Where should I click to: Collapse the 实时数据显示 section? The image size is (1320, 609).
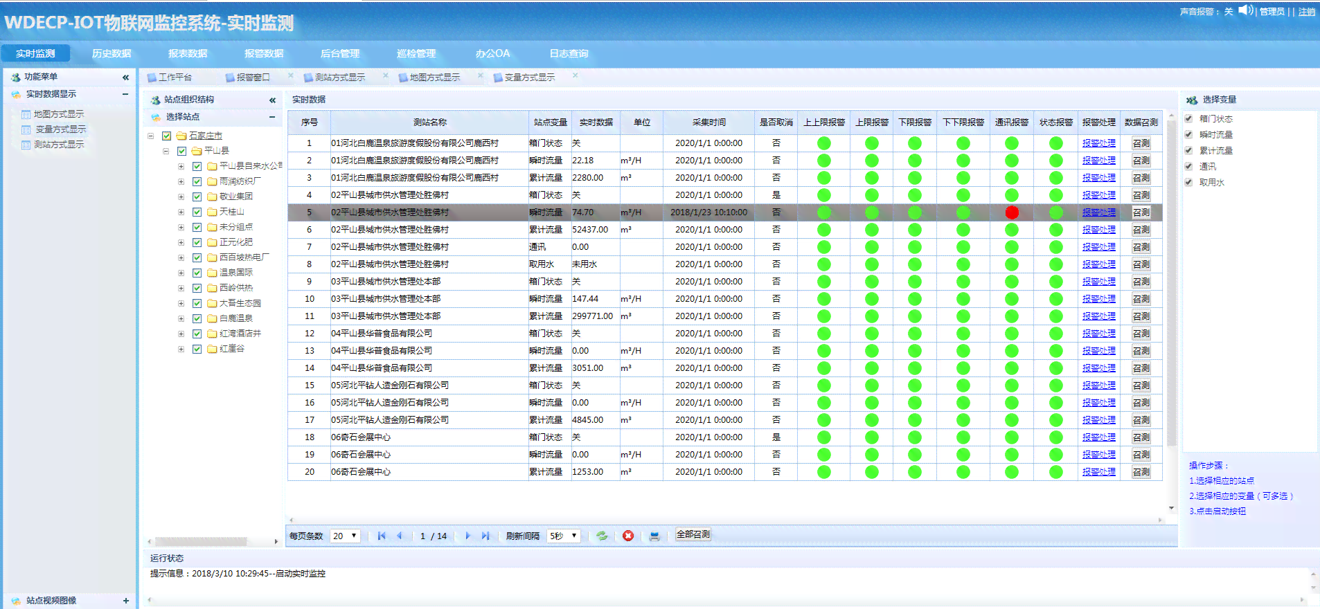pyautogui.click(x=125, y=94)
